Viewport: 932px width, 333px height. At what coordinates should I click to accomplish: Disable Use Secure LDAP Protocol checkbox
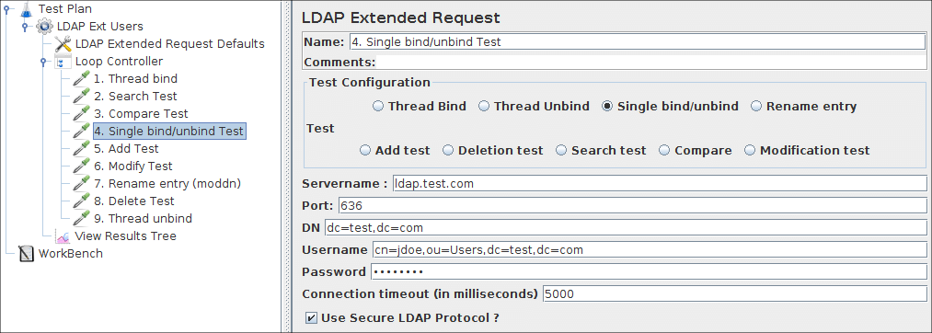pos(311,317)
